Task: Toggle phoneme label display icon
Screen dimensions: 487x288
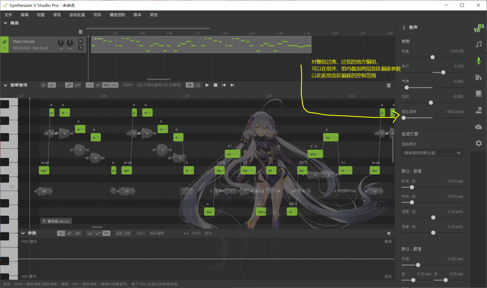Action: tap(114, 85)
